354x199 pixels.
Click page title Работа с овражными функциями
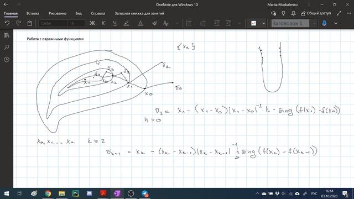(55, 39)
